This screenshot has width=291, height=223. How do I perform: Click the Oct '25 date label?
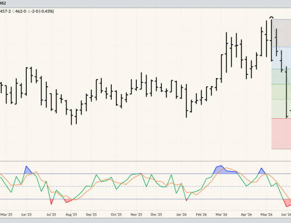(116, 214)
